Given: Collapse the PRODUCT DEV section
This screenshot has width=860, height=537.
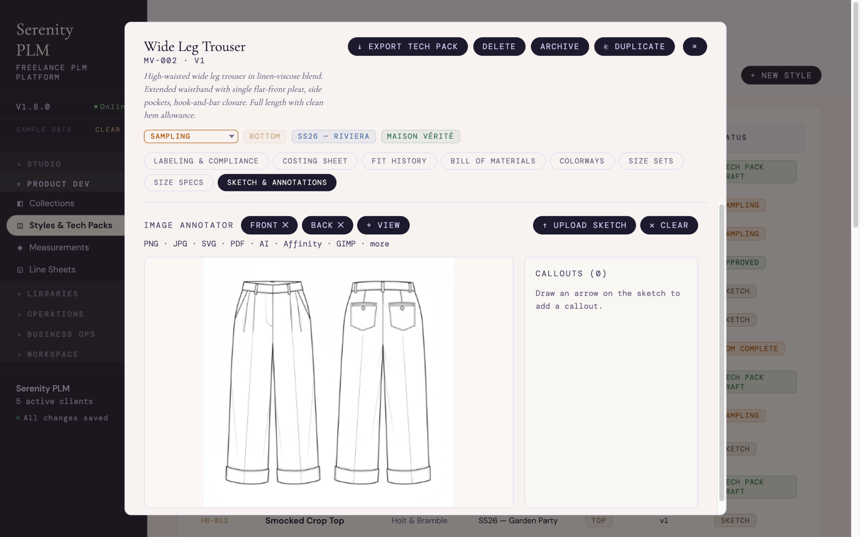Looking at the screenshot, I should [62, 184].
